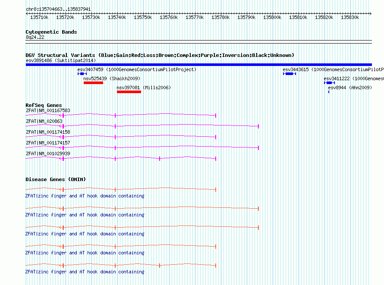The width and height of the screenshot is (384, 285).
Task: Open nsv525439 (Shaikh2009) label
Action: point(112,78)
